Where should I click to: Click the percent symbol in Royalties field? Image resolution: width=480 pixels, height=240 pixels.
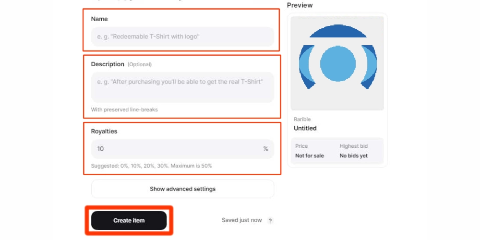[265, 149]
